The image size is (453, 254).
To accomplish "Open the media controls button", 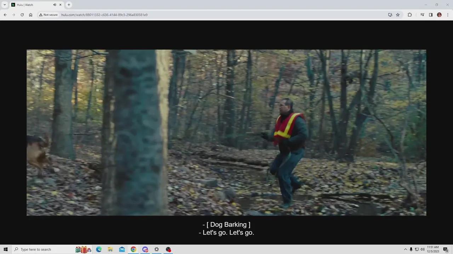I will [422, 15].
